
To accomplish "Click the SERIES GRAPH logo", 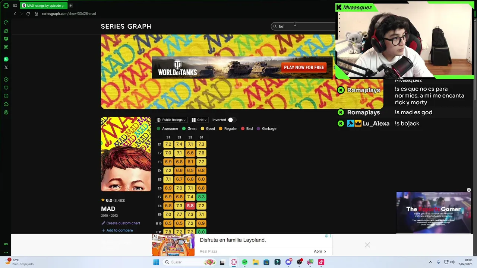I will point(126,26).
